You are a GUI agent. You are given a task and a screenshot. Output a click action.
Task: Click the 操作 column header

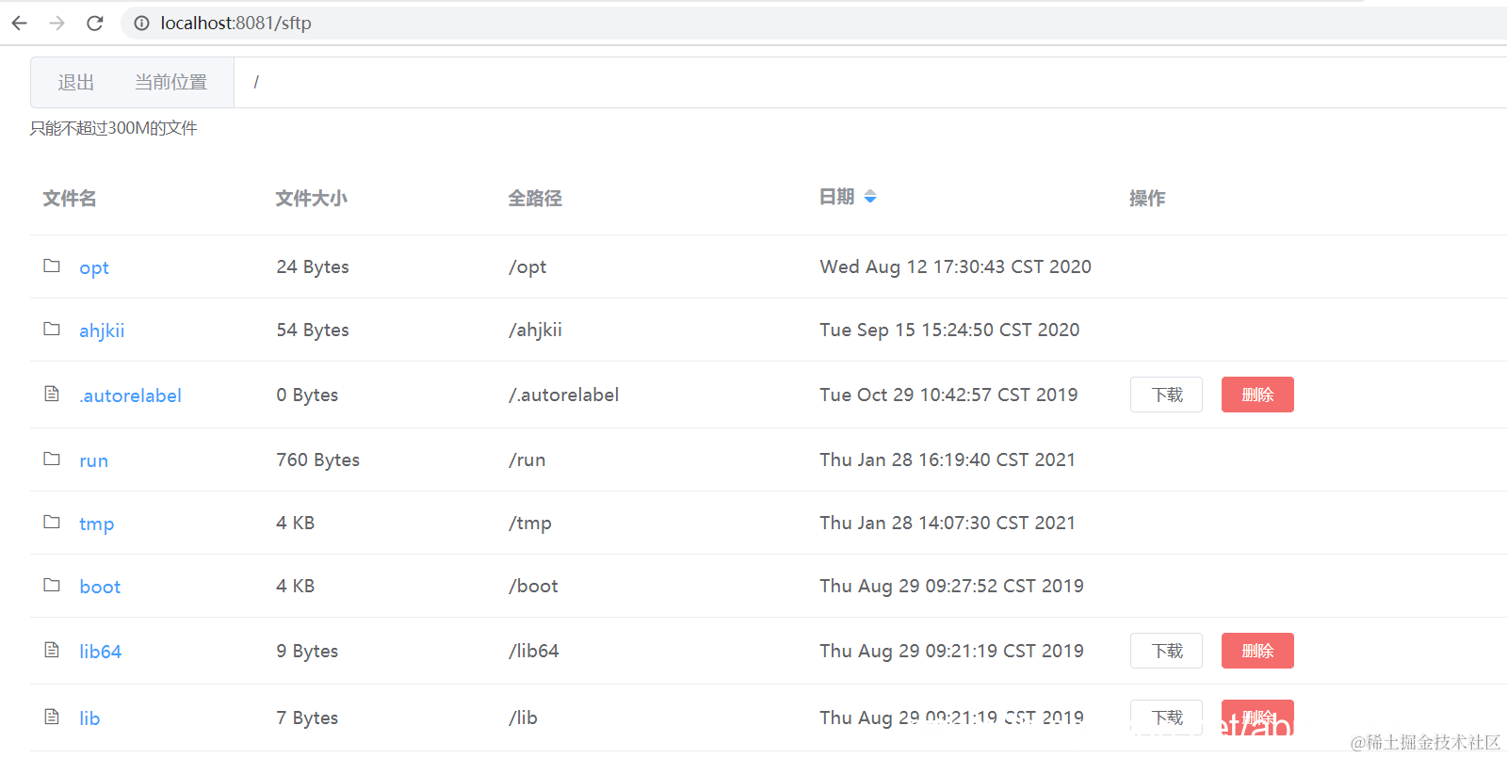[x=1147, y=199]
